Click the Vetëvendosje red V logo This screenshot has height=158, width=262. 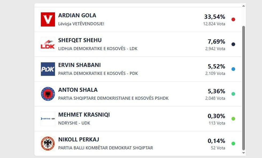(x=48, y=20)
